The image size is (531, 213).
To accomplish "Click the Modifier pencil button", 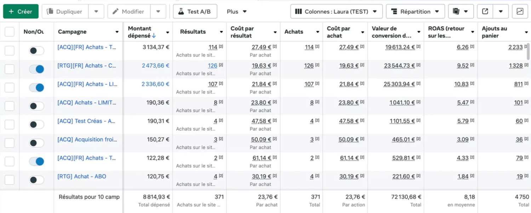I will 129,12.
